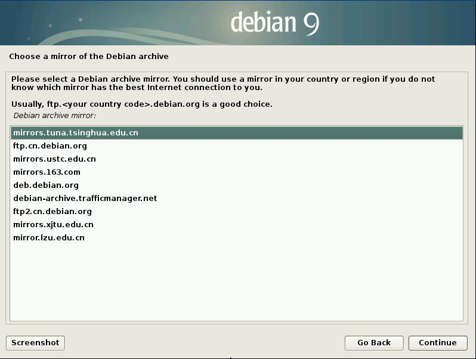Click Go Back to return to previous step
This screenshot has height=359, width=476.
[x=374, y=342]
